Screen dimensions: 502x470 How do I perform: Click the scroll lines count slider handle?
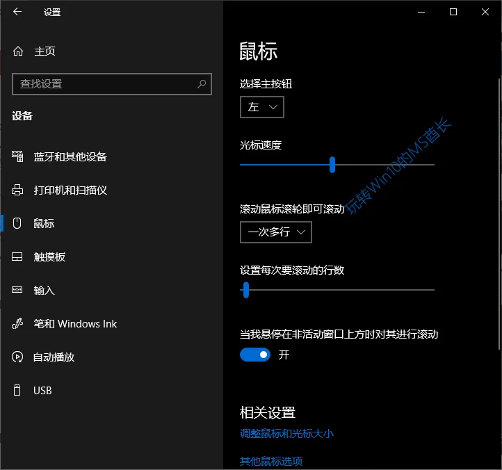tap(246, 290)
